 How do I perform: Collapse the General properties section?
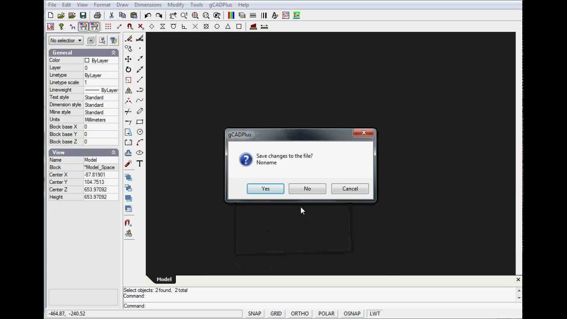tap(113, 53)
